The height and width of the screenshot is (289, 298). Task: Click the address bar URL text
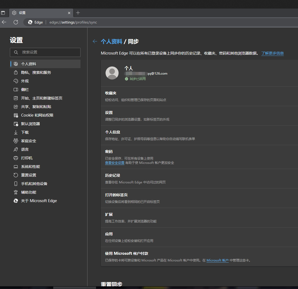pos(73,22)
